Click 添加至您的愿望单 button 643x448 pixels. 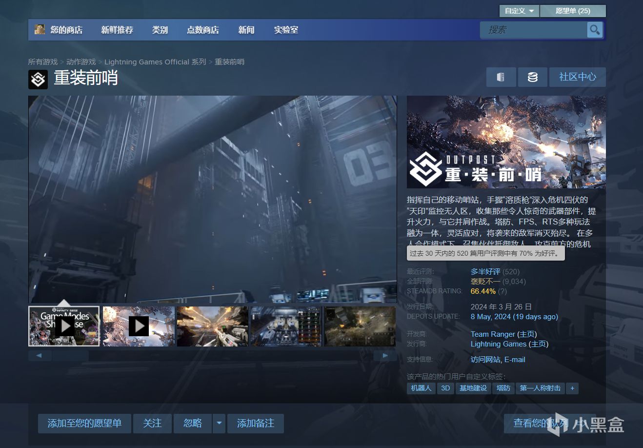[x=84, y=423]
